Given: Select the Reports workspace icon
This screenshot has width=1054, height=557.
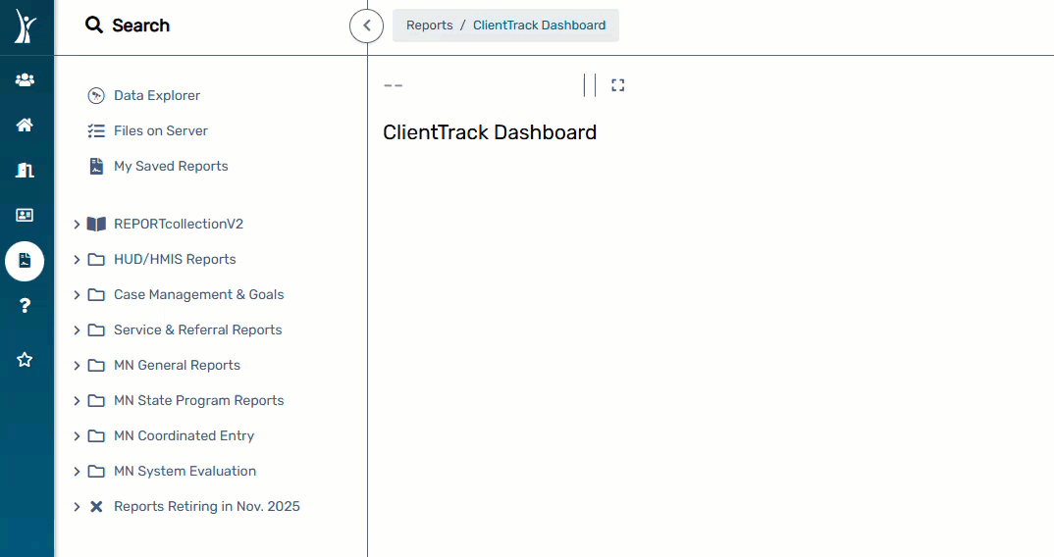Looking at the screenshot, I should [25, 261].
